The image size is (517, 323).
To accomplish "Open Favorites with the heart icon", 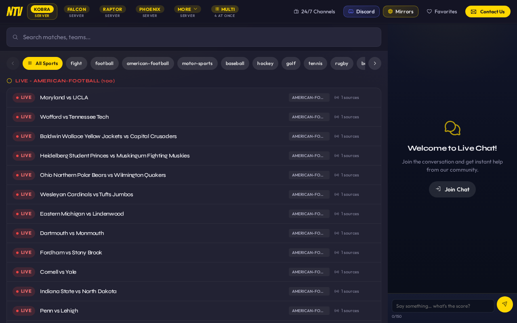I will tap(442, 11).
